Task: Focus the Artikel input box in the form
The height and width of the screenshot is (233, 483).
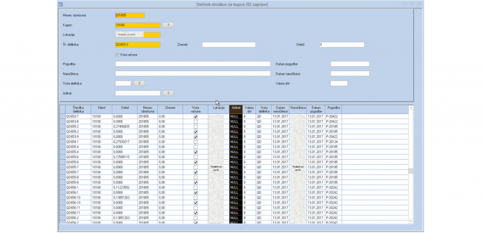Action: point(138,93)
